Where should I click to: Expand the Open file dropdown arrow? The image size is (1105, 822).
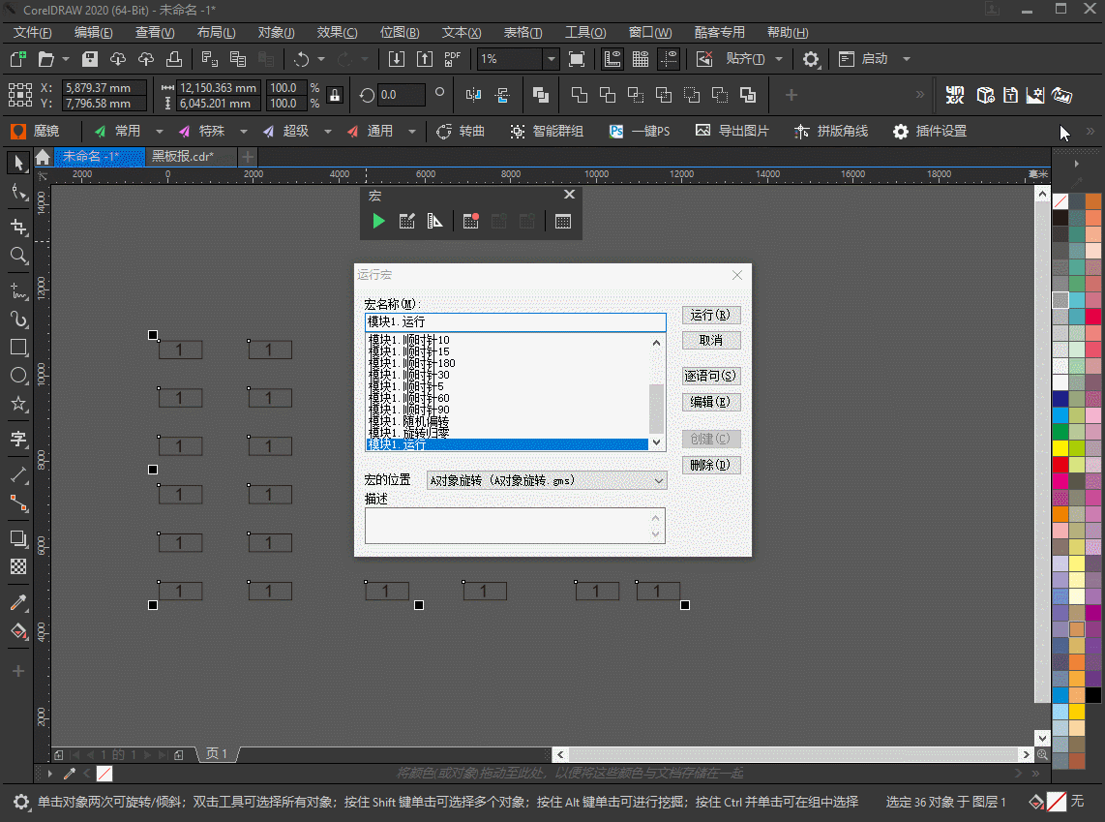coord(66,59)
